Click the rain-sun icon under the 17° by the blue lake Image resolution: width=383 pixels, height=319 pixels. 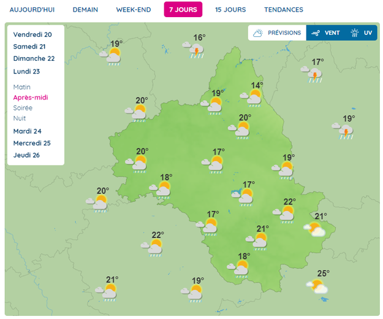(243, 197)
